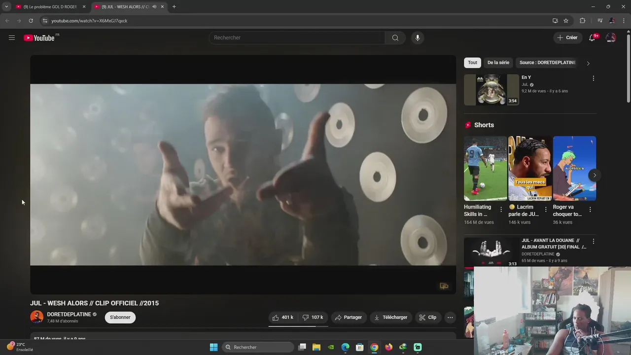Switch to Le problème GOL D ROGER tab
The image size is (631, 355).
click(x=51, y=7)
